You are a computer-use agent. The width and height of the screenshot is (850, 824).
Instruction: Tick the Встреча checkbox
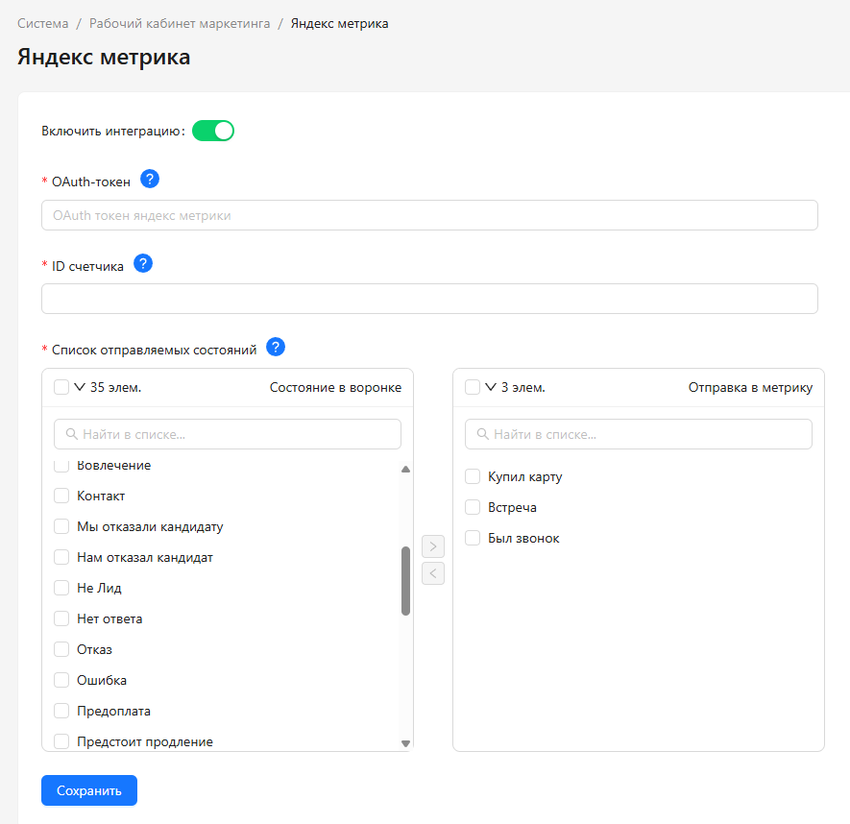pyautogui.click(x=473, y=507)
